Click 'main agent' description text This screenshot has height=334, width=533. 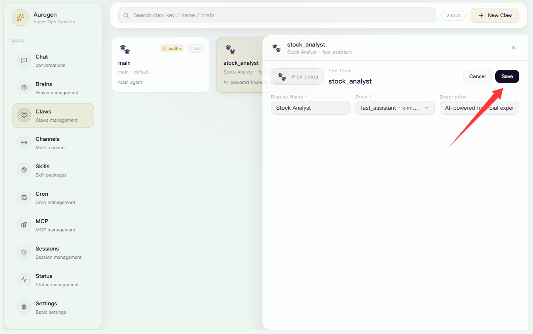[130, 82]
